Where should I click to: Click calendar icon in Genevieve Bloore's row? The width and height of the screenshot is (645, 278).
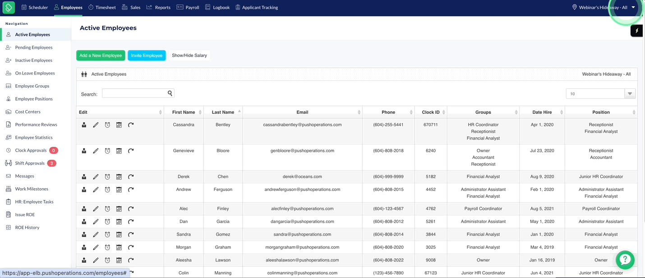pos(119,151)
